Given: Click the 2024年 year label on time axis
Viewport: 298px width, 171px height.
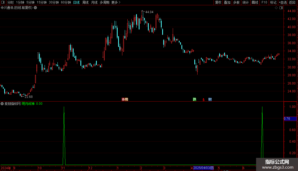Looking at the screenshot, I should [6, 168].
